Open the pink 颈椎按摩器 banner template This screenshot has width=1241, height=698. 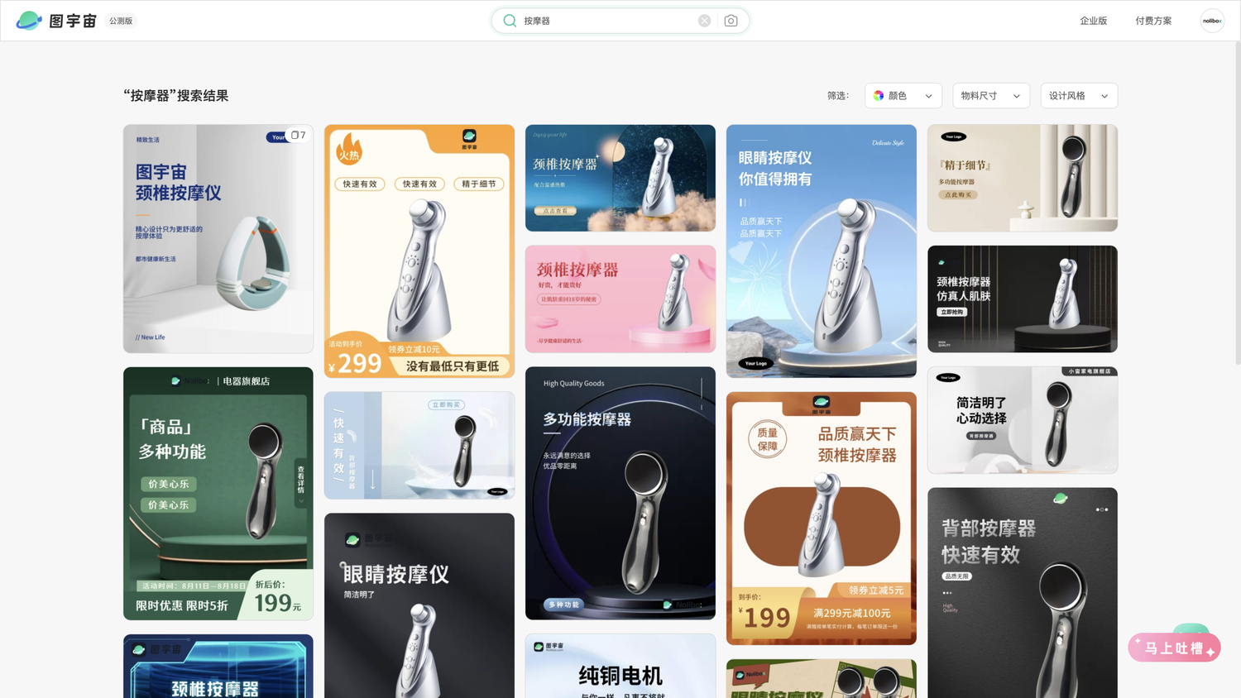click(620, 299)
